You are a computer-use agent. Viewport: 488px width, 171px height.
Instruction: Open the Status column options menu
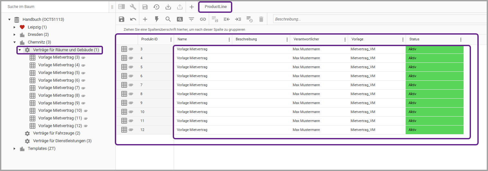(461, 39)
